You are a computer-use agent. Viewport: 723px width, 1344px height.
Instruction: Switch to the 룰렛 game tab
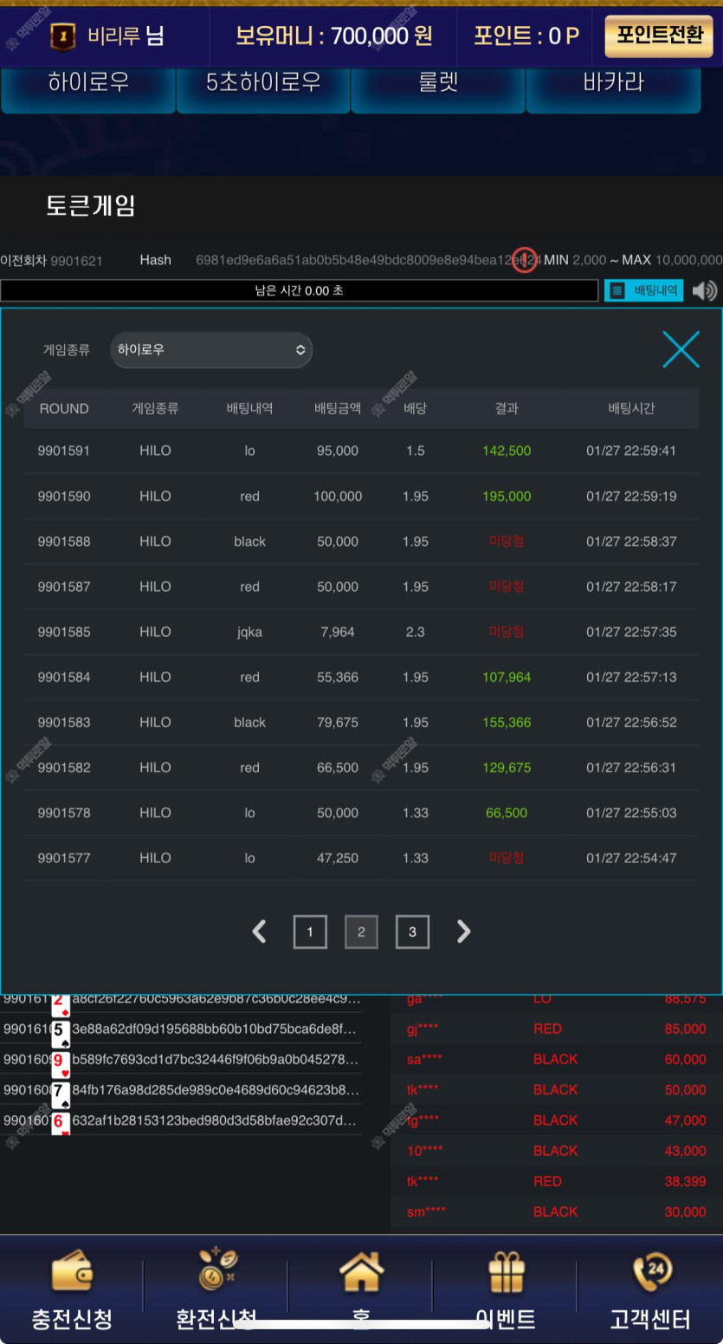click(x=438, y=85)
